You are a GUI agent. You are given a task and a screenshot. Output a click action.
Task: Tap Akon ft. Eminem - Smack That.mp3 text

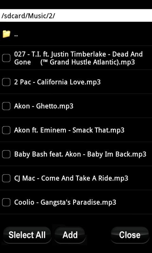69,130
